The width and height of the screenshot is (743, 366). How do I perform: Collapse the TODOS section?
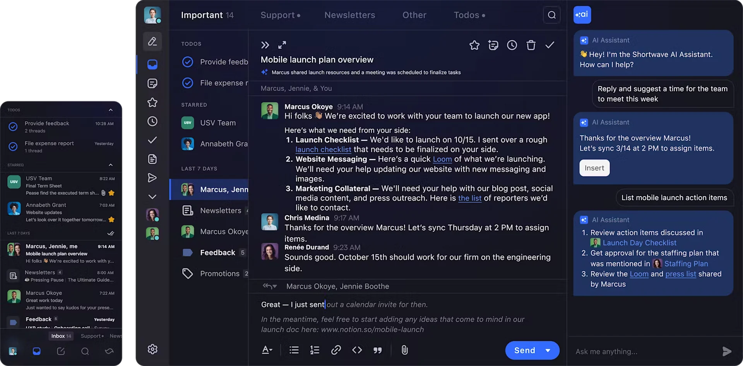coord(110,110)
